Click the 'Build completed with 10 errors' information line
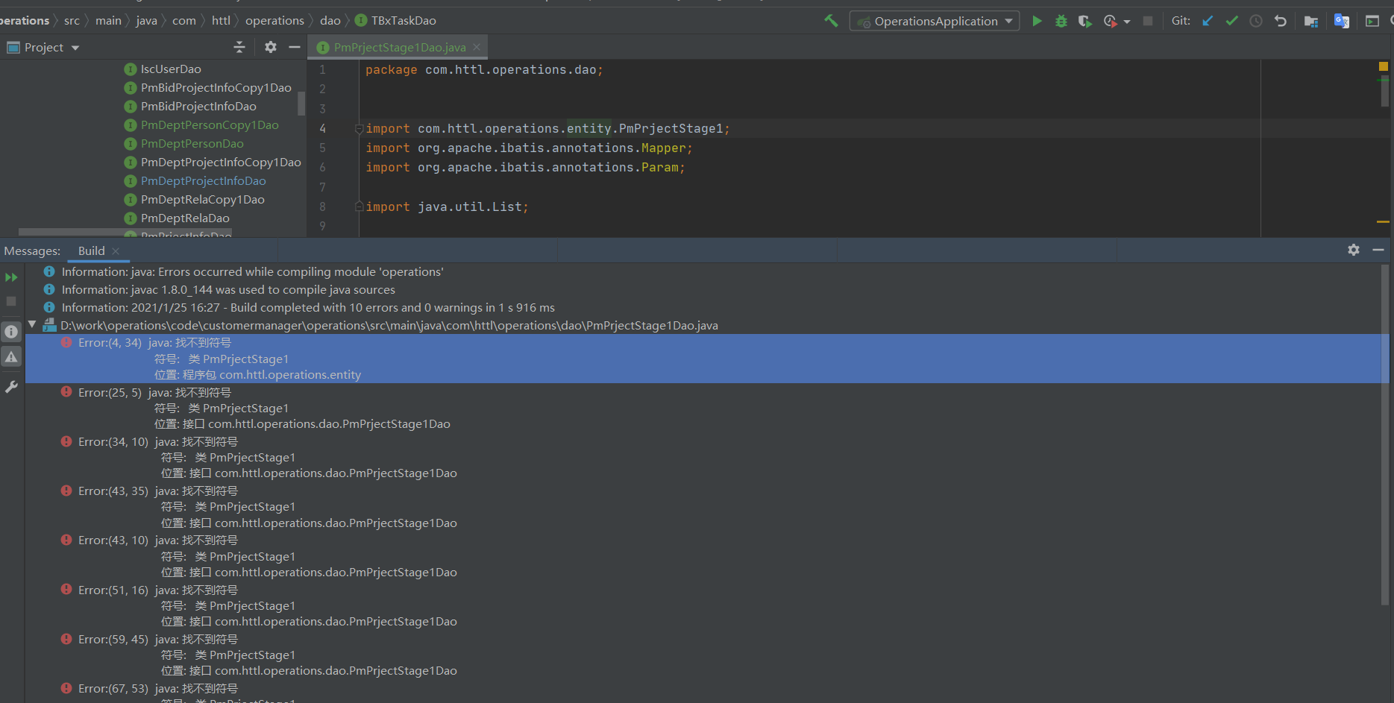Screen dimensions: 1394x703 pyautogui.click(x=308, y=308)
